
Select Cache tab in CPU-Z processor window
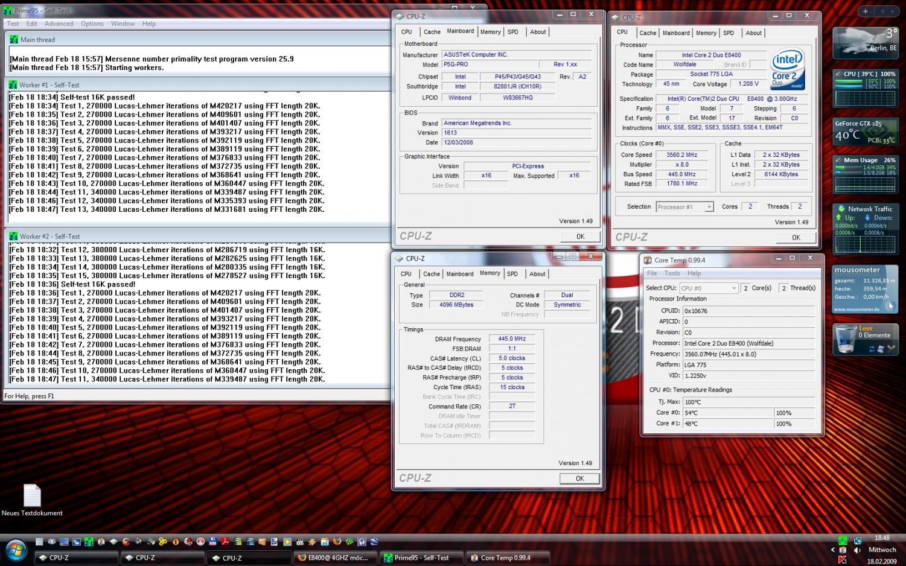(x=648, y=33)
